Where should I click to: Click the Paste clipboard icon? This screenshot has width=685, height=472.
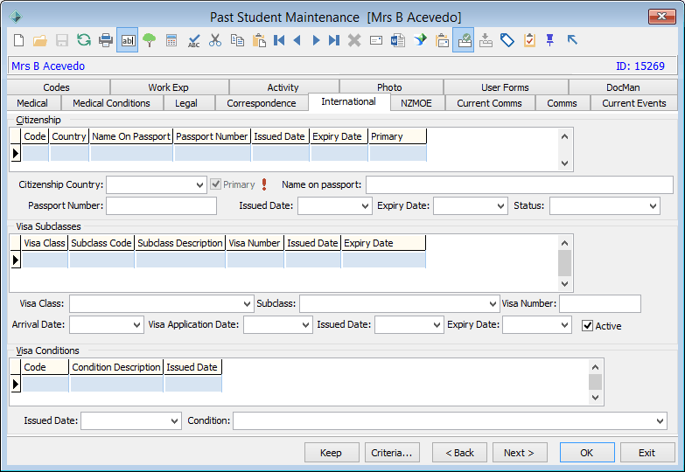click(x=259, y=40)
